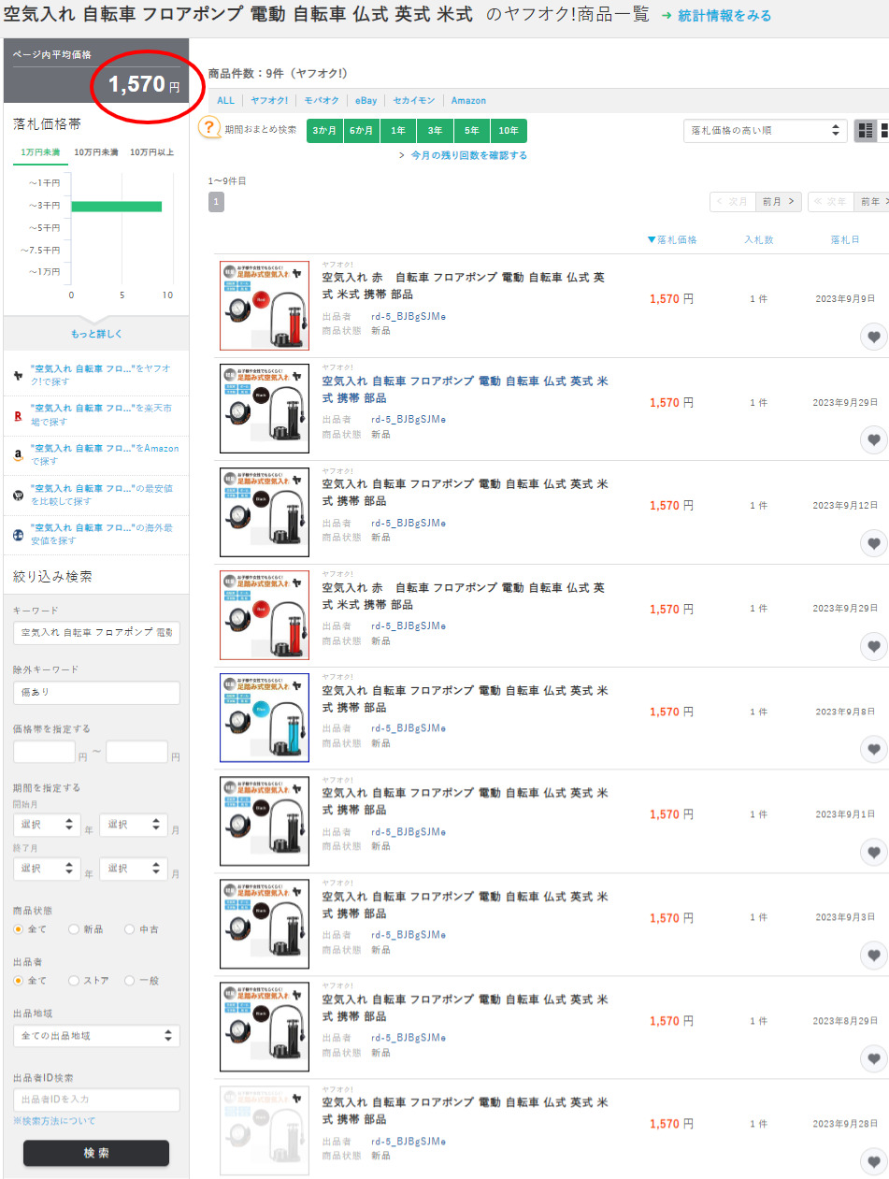This screenshot has width=889, height=1179.
Task: Select 中古 item condition radio button
Action: [129, 929]
